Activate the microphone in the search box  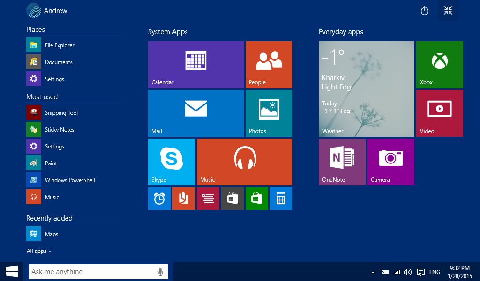pyautogui.click(x=160, y=272)
